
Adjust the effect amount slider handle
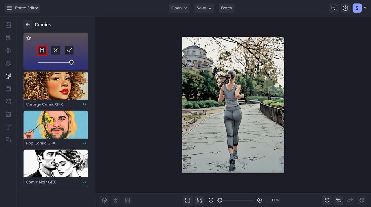(x=71, y=62)
